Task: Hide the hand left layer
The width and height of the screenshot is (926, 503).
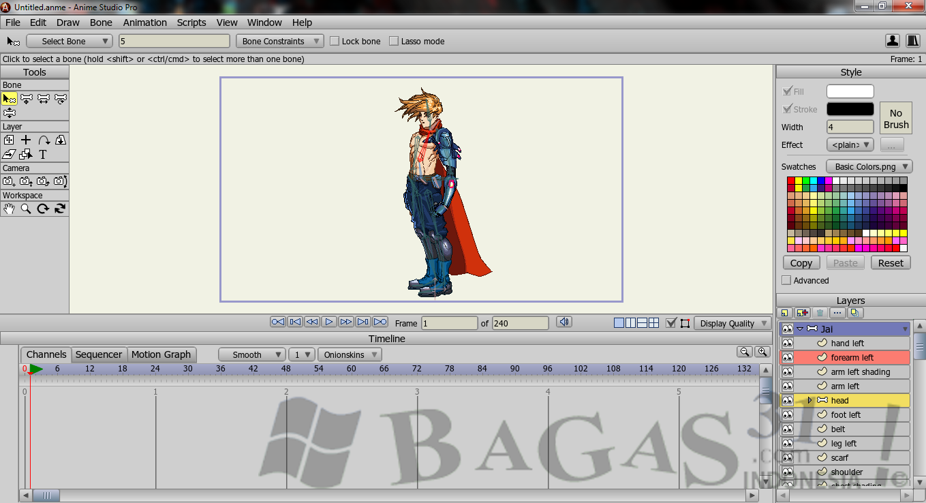Action: click(788, 344)
